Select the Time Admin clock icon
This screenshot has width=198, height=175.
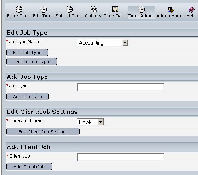point(141,9)
